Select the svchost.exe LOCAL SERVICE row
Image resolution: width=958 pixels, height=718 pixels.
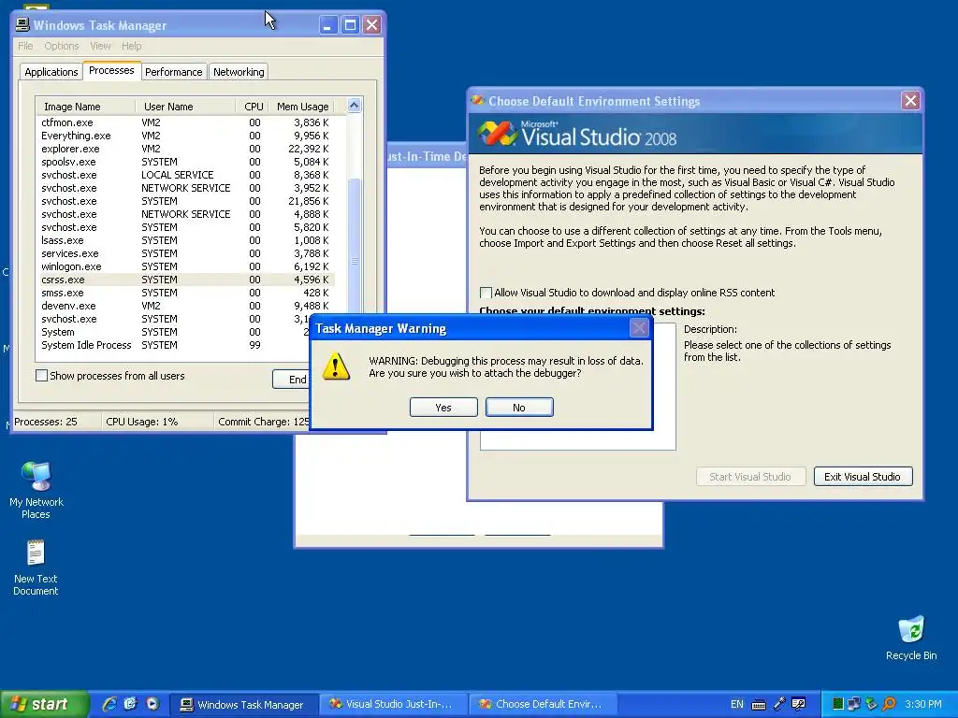(185, 175)
